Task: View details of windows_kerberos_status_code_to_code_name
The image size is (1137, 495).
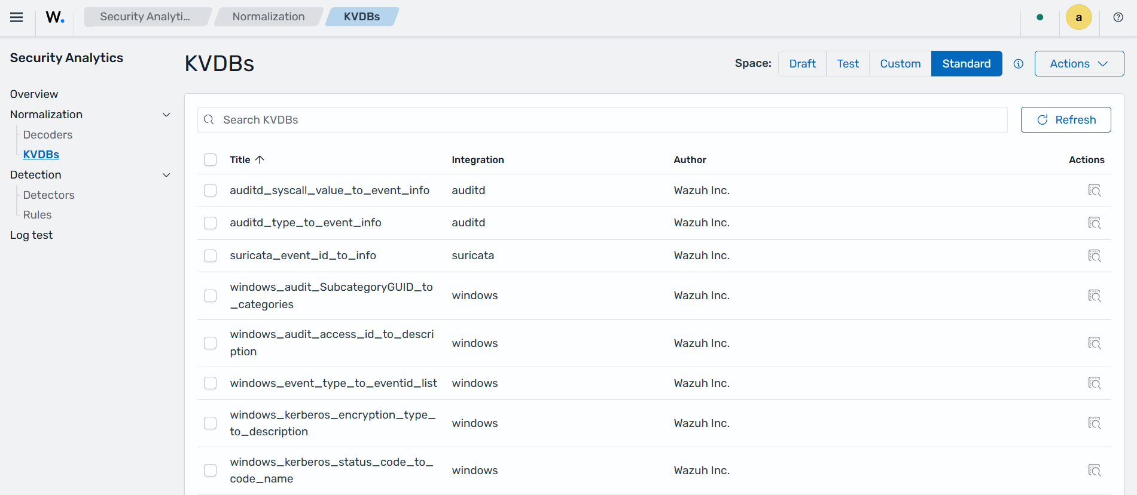Action: (1095, 471)
